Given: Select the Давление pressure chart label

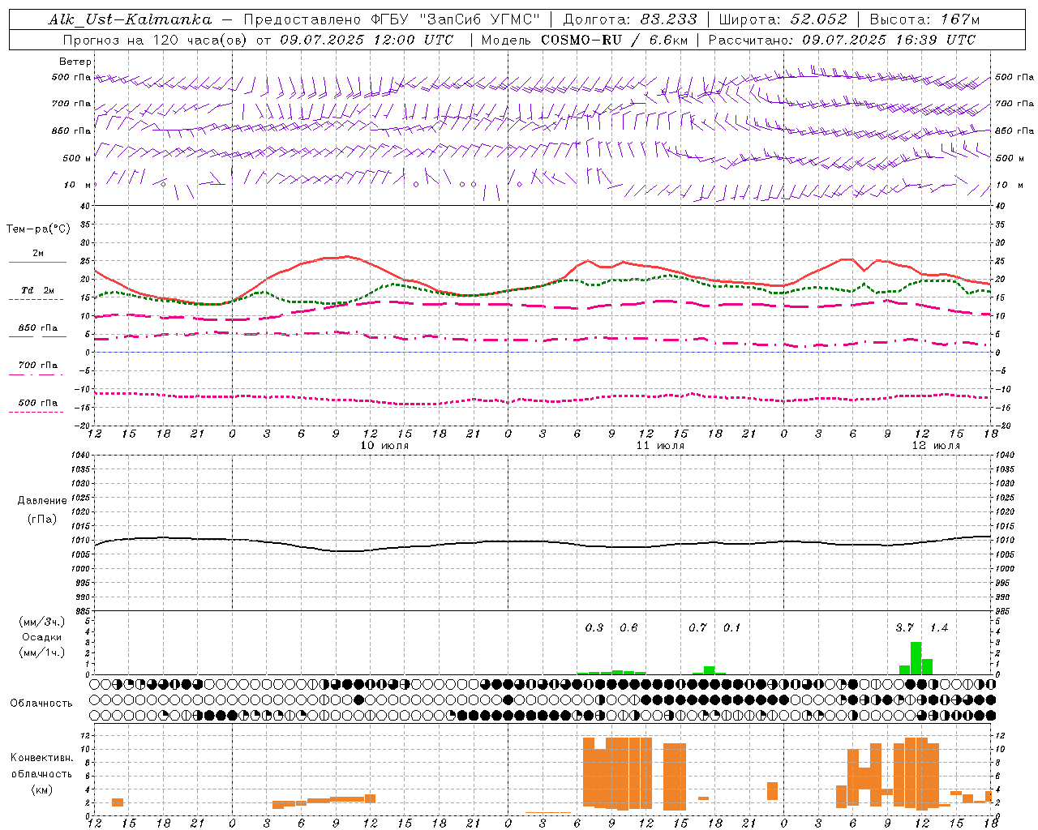Looking at the screenshot, I should click(x=42, y=501).
